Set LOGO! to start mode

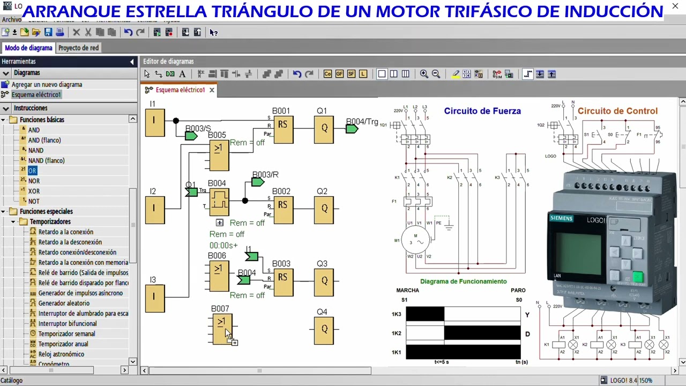click(x=156, y=33)
